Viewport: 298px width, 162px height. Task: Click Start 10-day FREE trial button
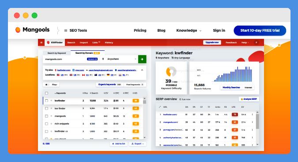coord(260,30)
